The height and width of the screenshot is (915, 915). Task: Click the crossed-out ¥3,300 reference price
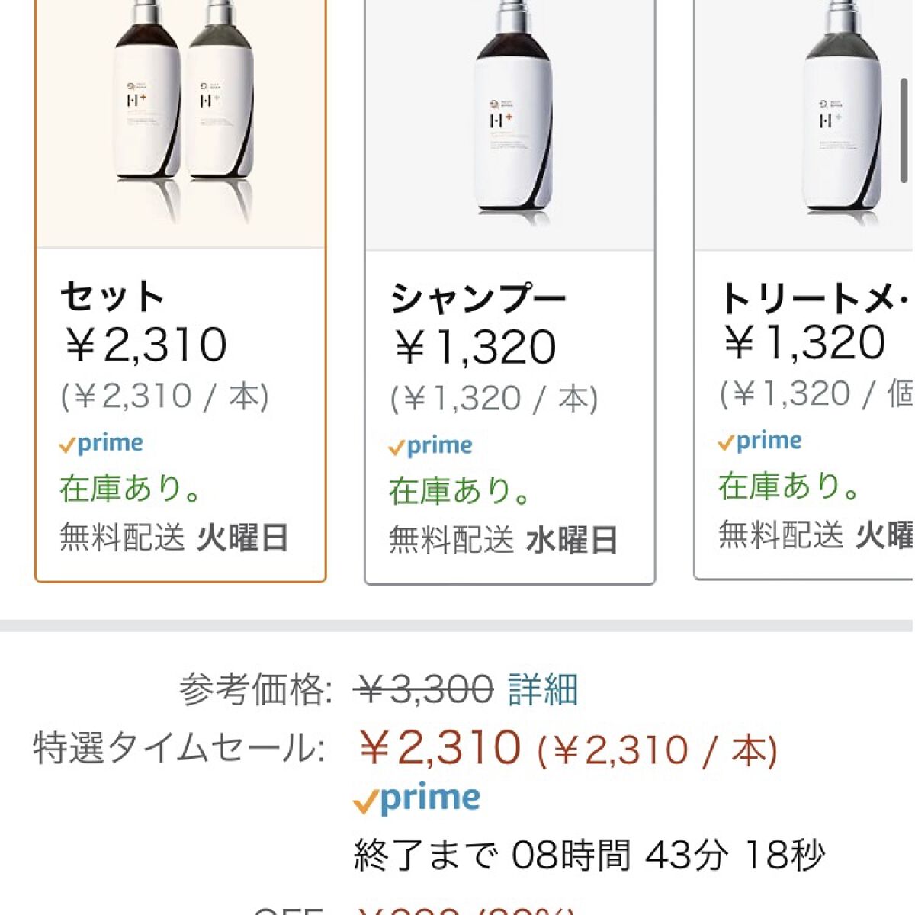pyautogui.click(x=422, y=690)
